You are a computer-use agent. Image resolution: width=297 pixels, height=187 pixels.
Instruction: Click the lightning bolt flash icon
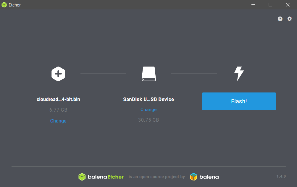click(x=239, y=74)
